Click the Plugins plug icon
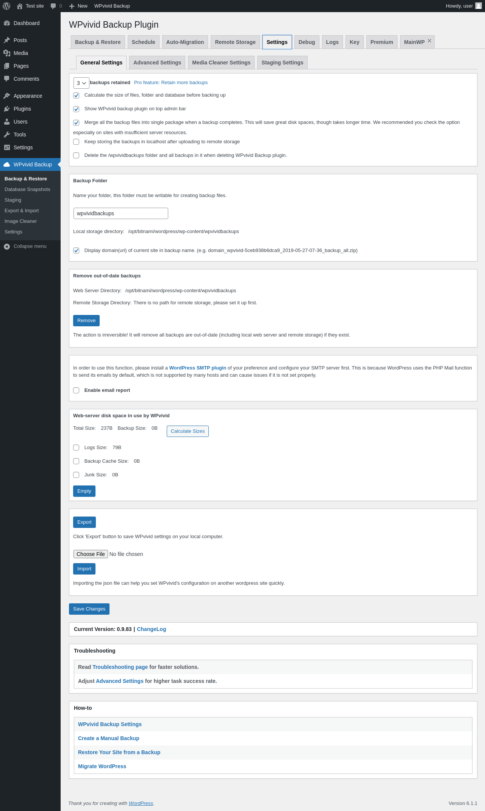Image resolution: width=485 pixels, height=811 pixels. [x=7, y=109]
